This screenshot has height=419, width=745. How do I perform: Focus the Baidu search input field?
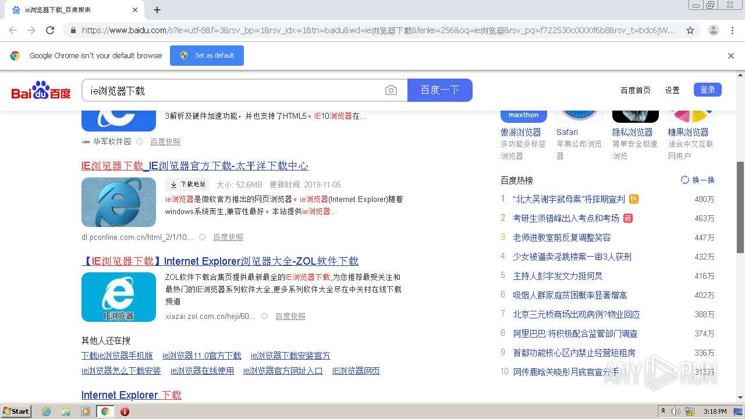(233, 90)
